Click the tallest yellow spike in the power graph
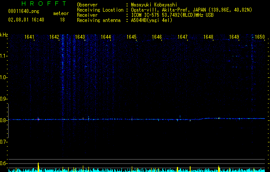This screenshot has height=172, width=270. coord(38,167)
